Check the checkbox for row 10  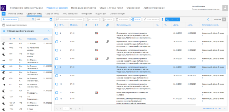click(x=57, y=84)
